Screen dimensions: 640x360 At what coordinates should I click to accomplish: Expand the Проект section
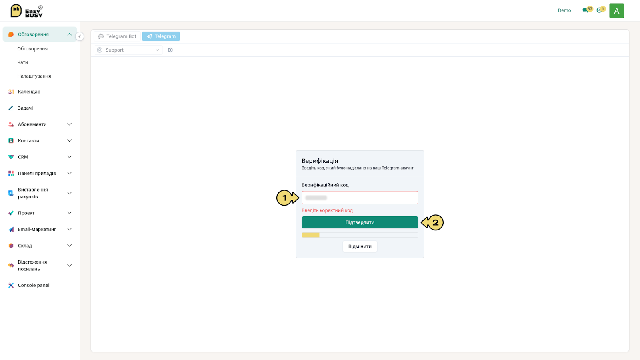click(x=69, y=213)
